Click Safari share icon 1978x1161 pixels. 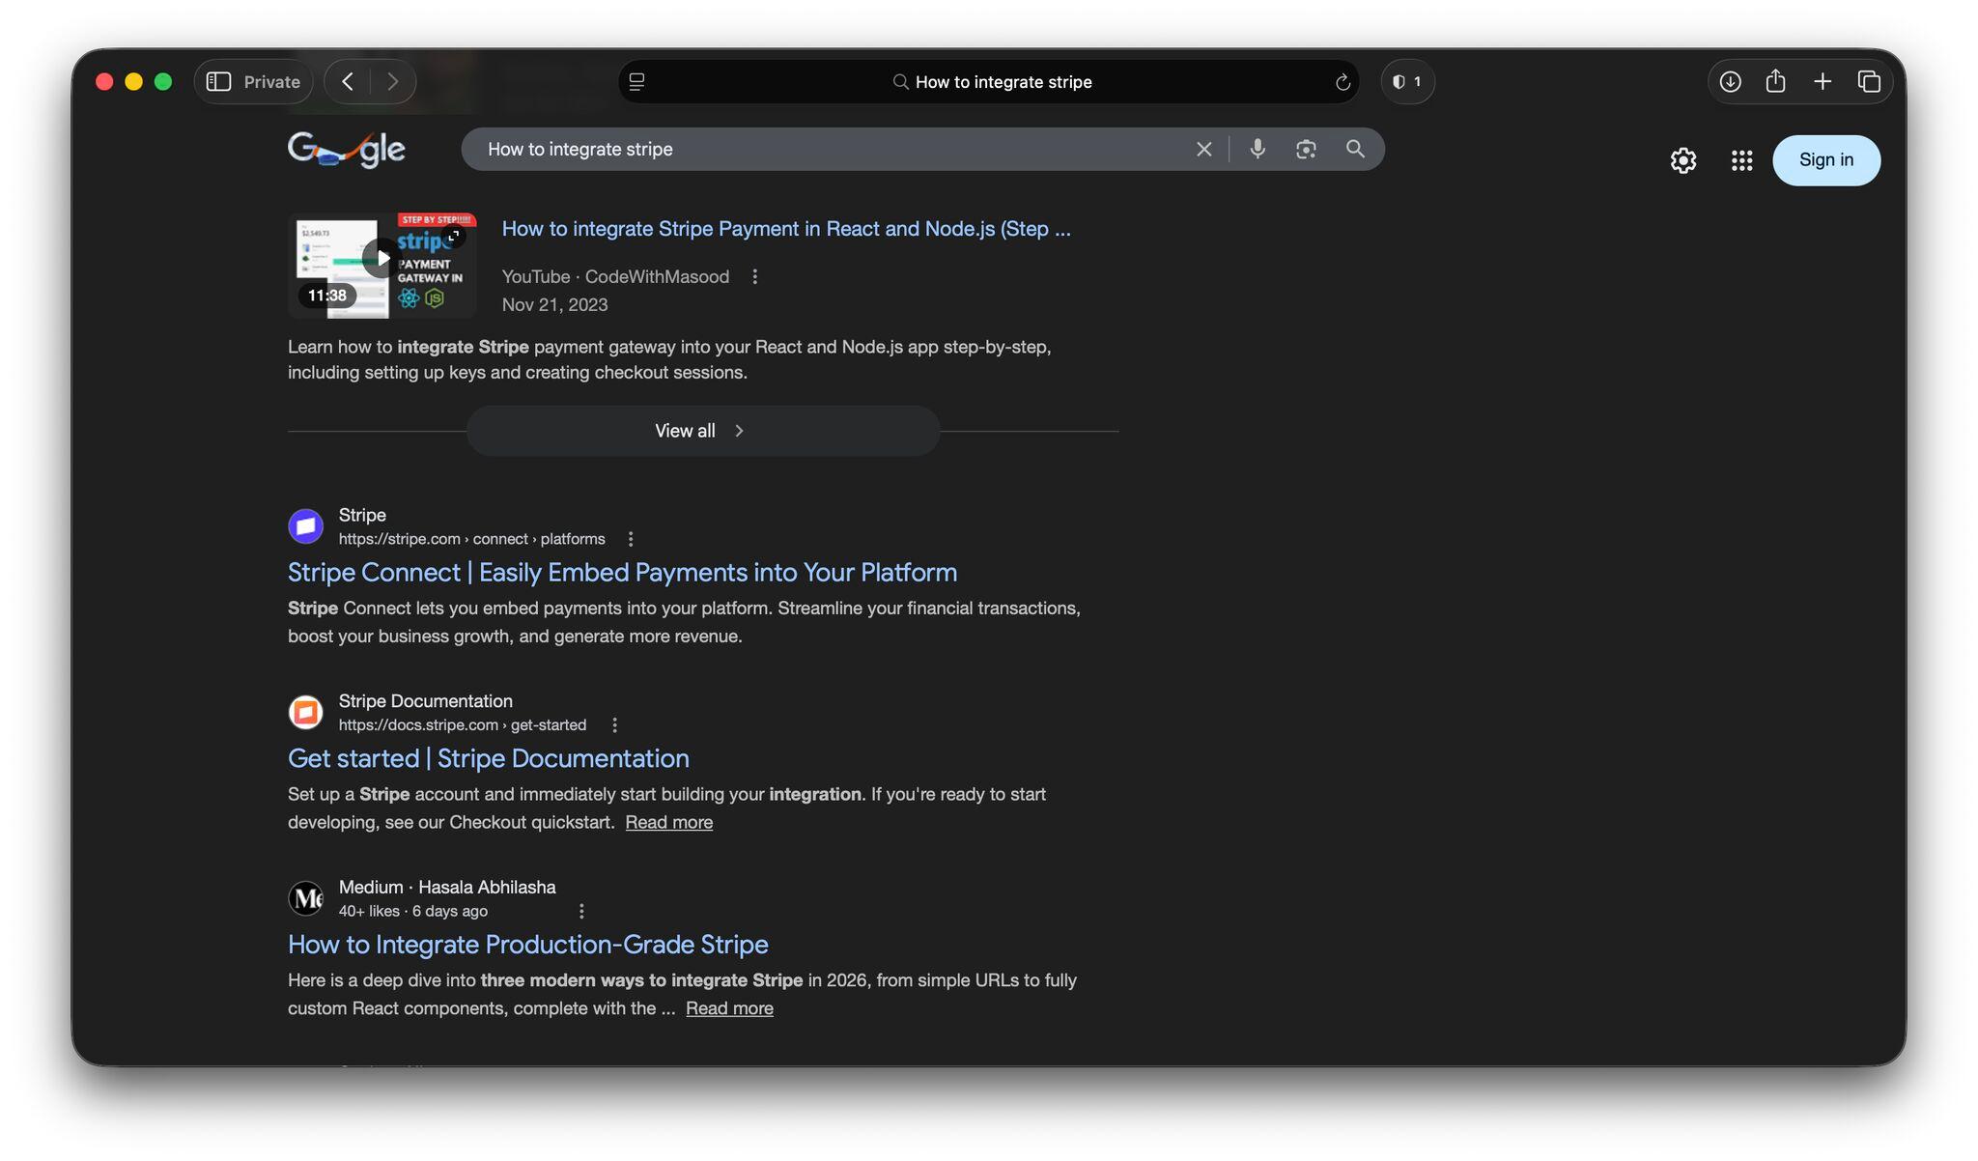(x=1775, y=82)
